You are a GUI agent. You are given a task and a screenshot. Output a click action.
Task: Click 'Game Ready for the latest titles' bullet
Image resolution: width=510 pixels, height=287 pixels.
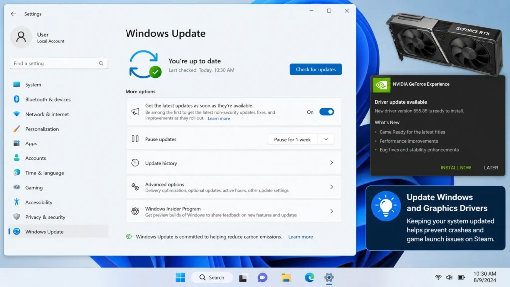pos(412,132)
